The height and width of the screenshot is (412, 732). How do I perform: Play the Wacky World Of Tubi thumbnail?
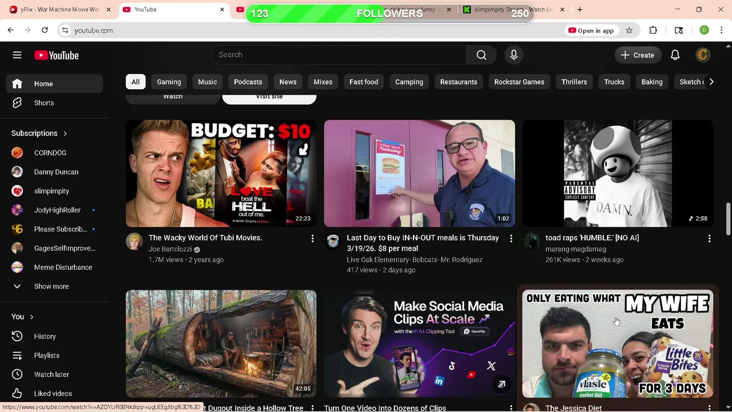(221, 173)
